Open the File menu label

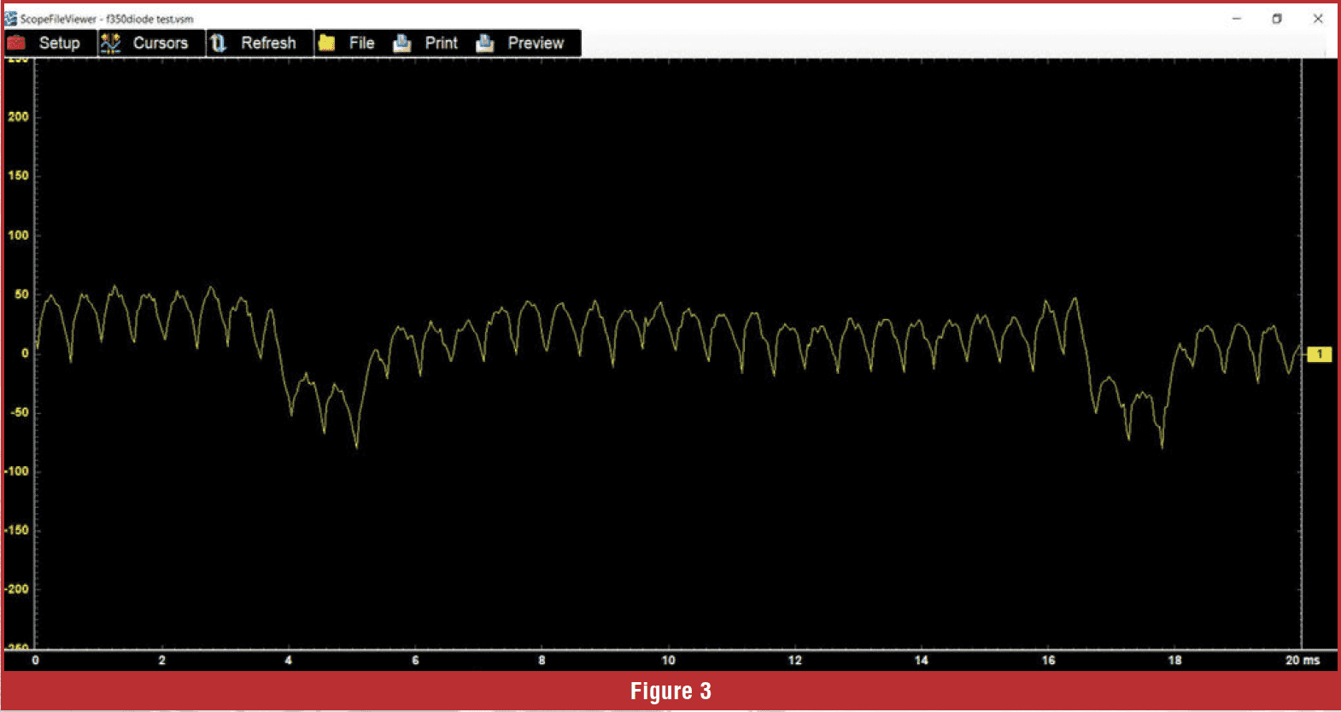pos(361,43)
